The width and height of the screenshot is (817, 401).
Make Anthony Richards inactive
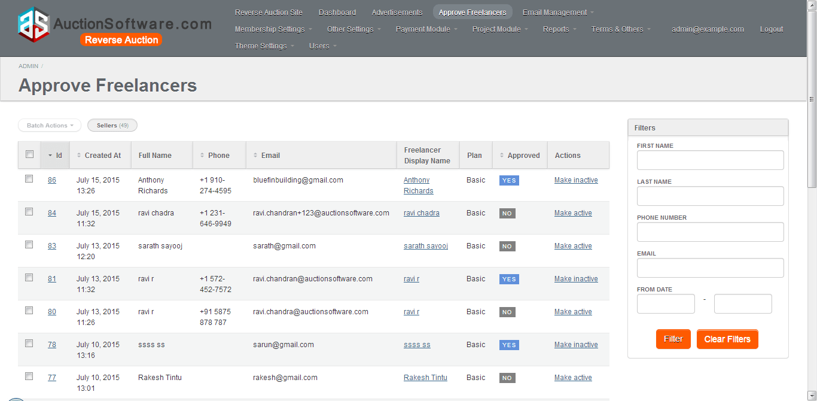(x=576, y=180)
